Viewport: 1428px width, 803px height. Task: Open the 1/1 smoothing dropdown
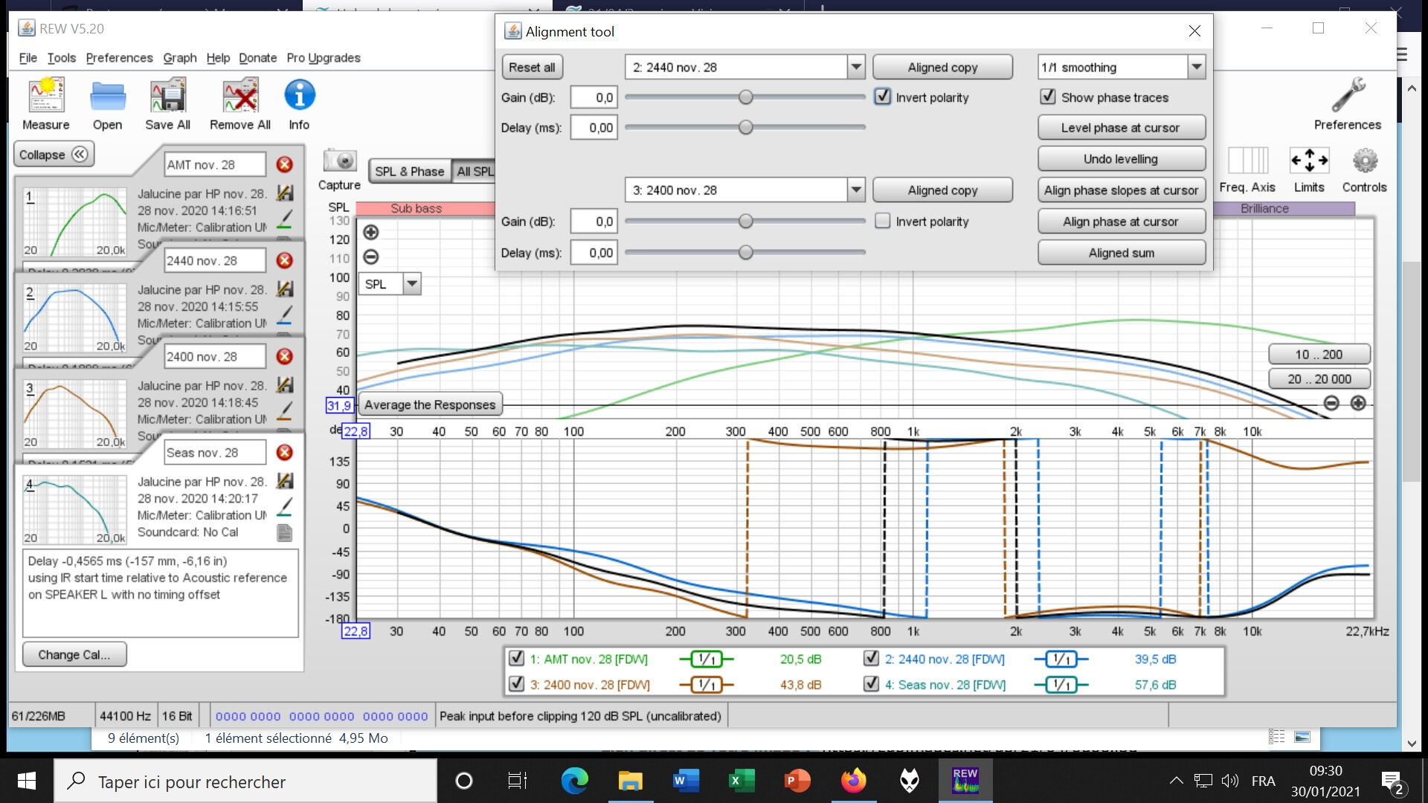pos(1196,67)
